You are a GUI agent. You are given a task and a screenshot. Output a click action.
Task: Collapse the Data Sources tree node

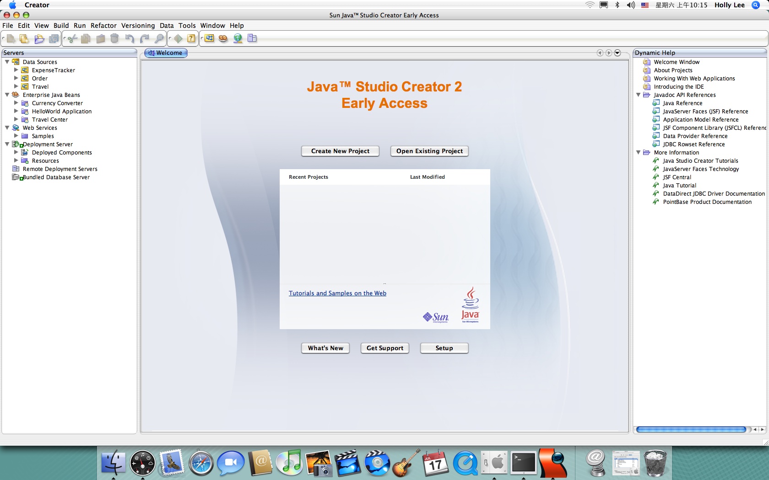click(7, 62)
